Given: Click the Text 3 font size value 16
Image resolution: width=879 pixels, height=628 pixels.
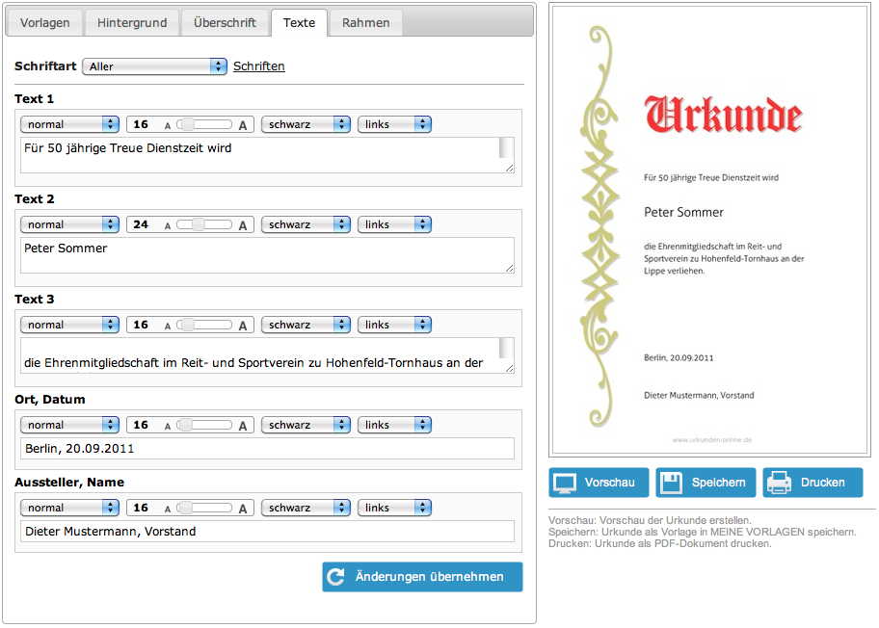Looking at the screenshot, I should coord(141,325).
